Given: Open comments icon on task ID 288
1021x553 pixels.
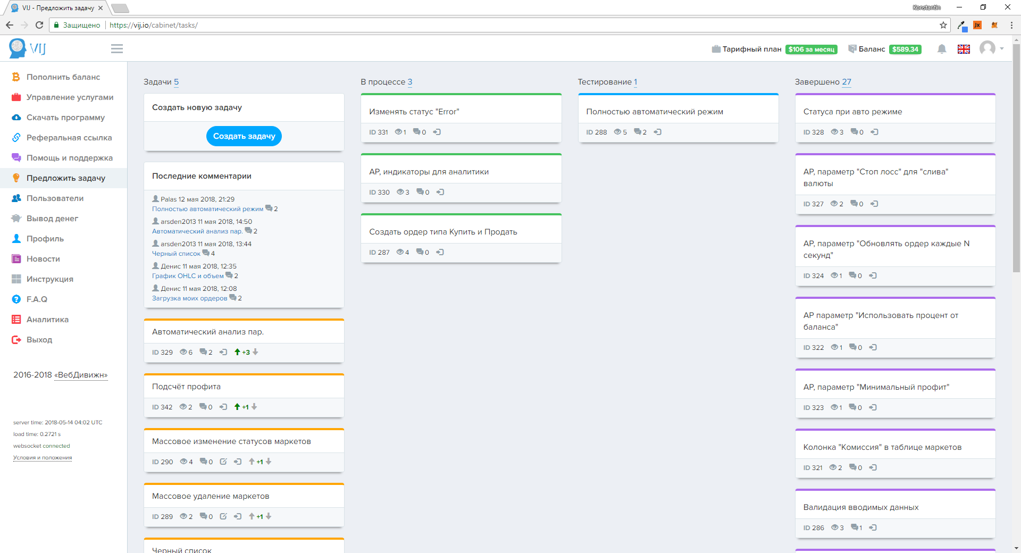Looking at the screenshot, I should pyautogui.click(x=637, y=132).
